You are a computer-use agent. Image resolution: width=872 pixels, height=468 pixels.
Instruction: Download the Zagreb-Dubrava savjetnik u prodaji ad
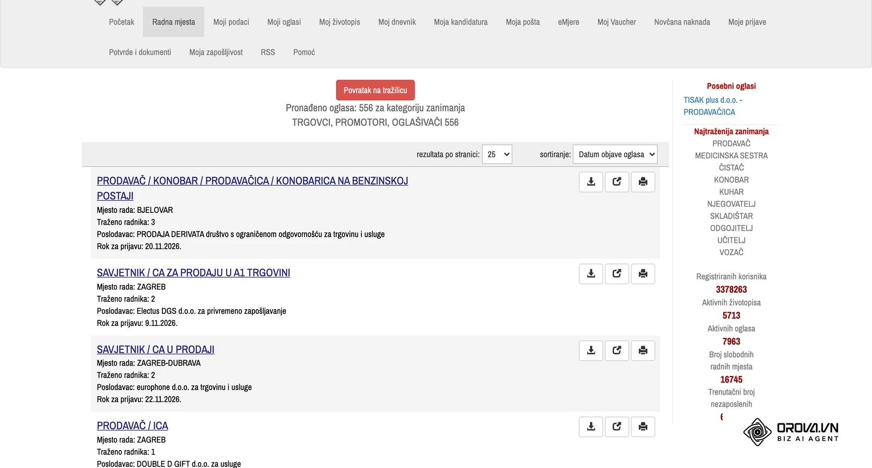(591, 350)
